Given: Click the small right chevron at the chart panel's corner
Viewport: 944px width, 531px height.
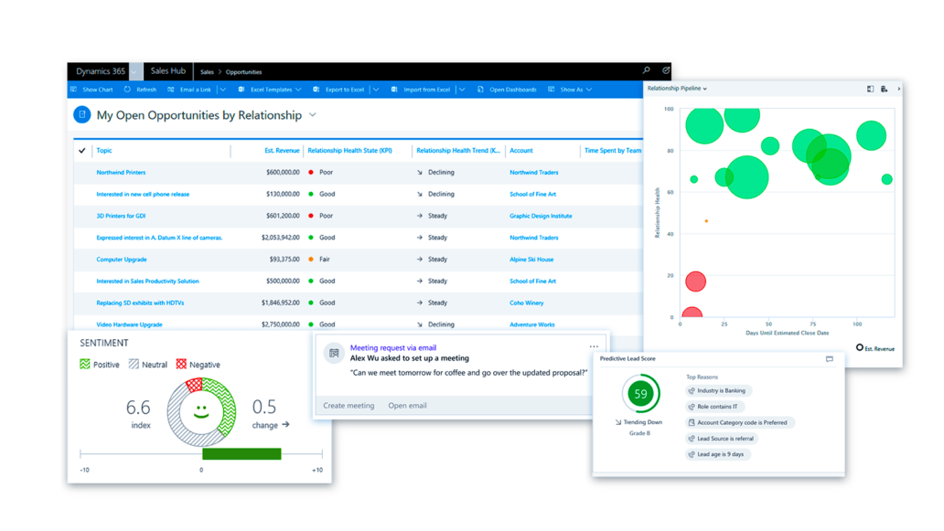Looking at the screenshot, I should pyautogui.click(x=899, y=89).
